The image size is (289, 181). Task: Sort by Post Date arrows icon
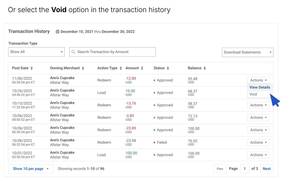click(32, 68)
